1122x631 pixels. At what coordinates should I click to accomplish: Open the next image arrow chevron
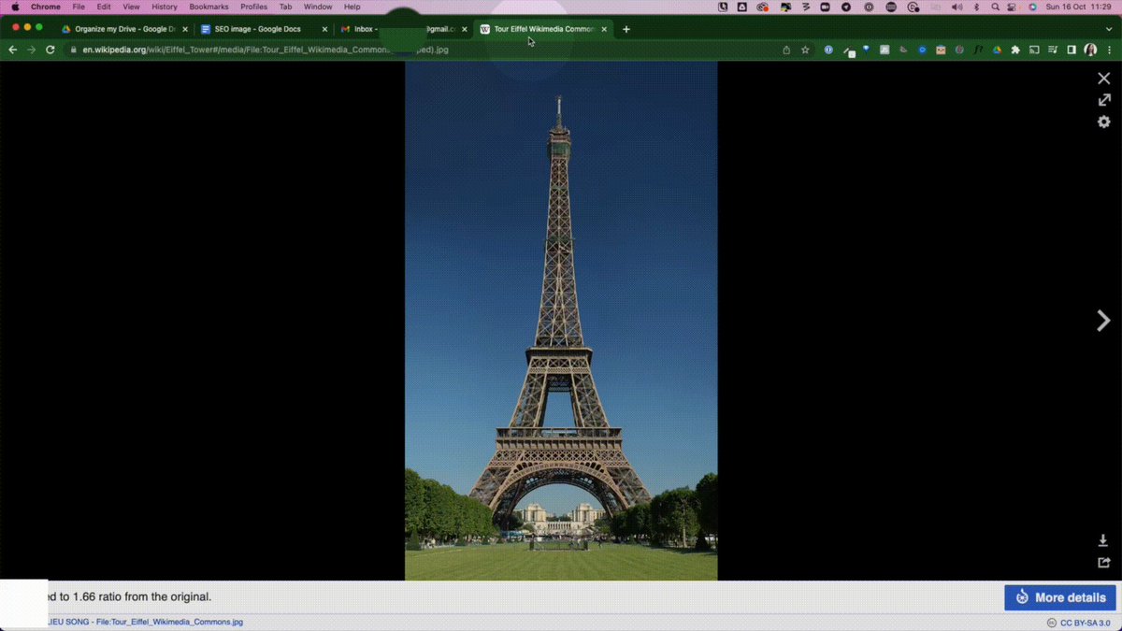click(1103, 321)
